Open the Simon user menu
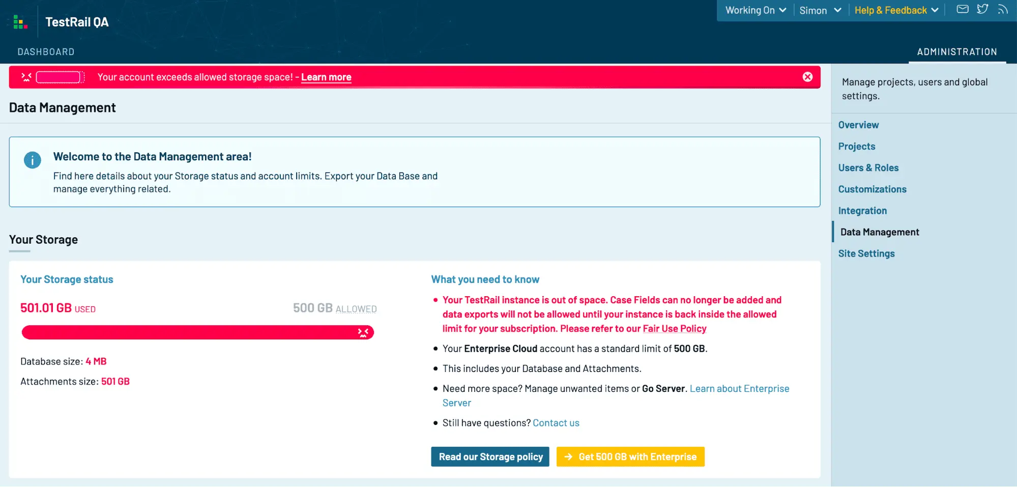This screenshot has width=1017, height=487. (x=820, y=10)
